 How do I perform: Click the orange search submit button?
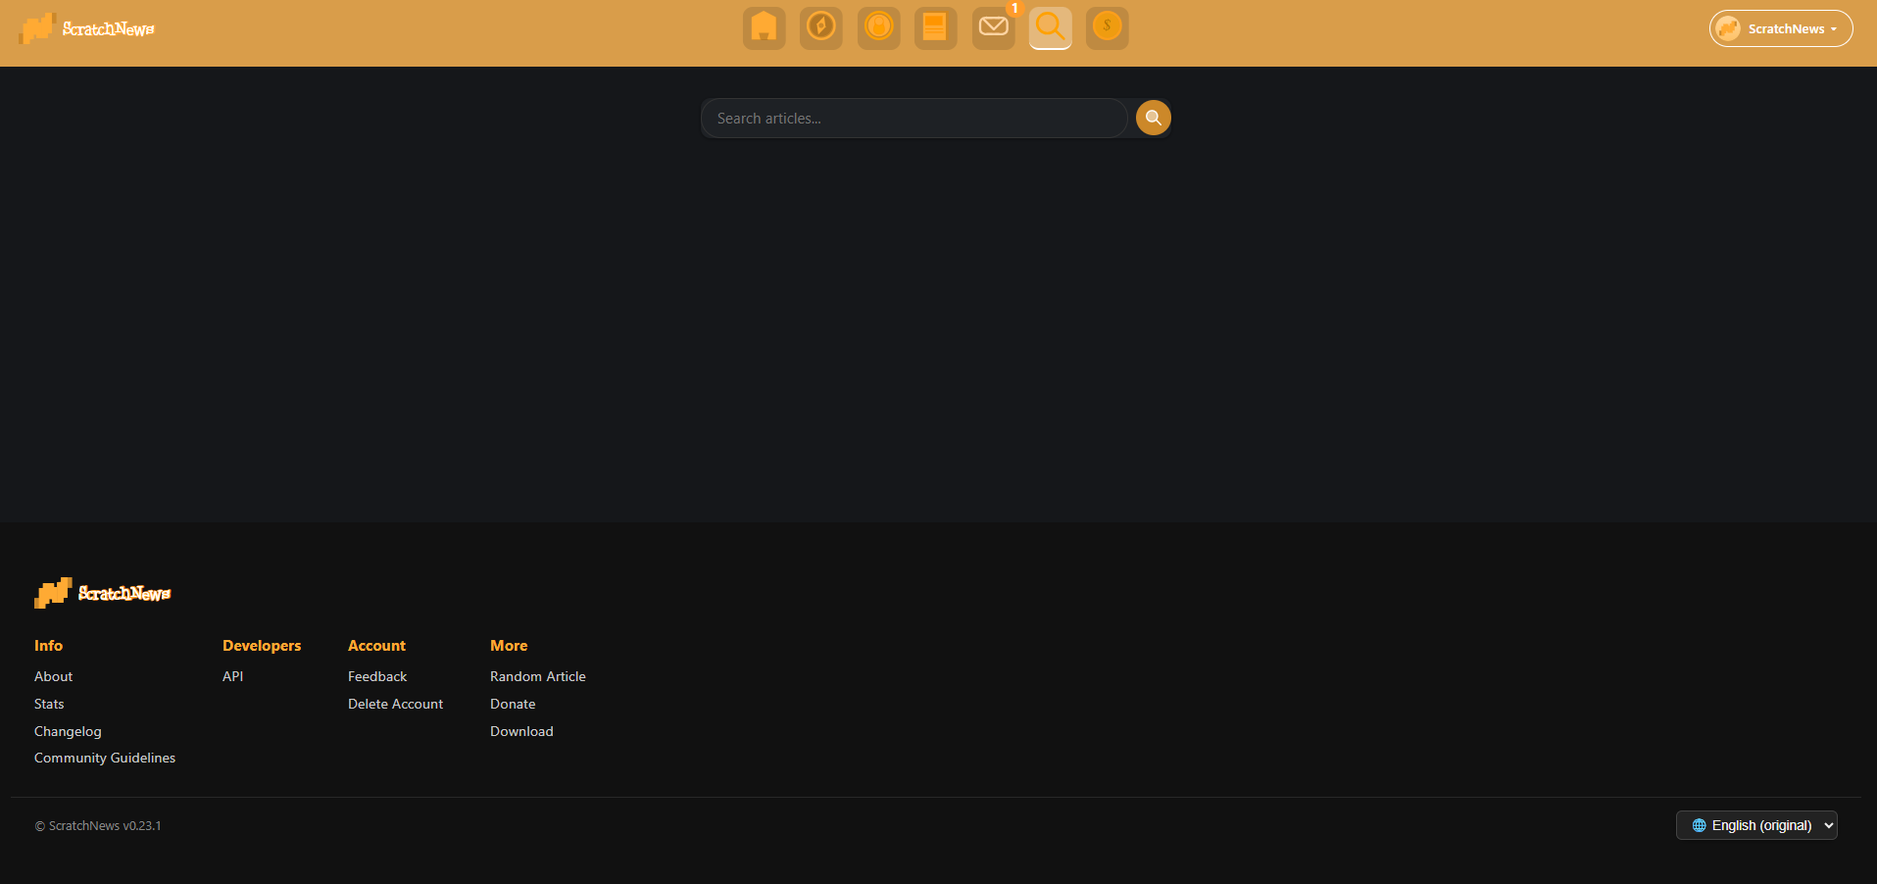coord(1154,118)
